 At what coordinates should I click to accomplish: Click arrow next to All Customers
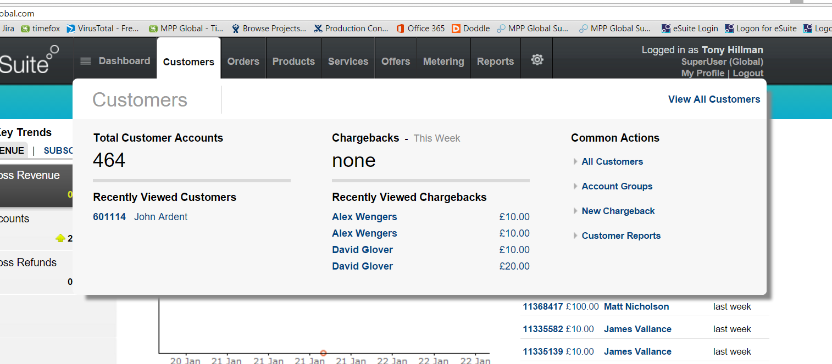coord(575,161)
